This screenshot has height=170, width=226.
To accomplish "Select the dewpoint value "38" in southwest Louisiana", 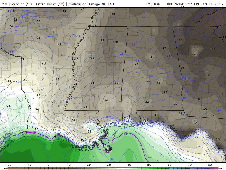I will (x=36, y=129).
